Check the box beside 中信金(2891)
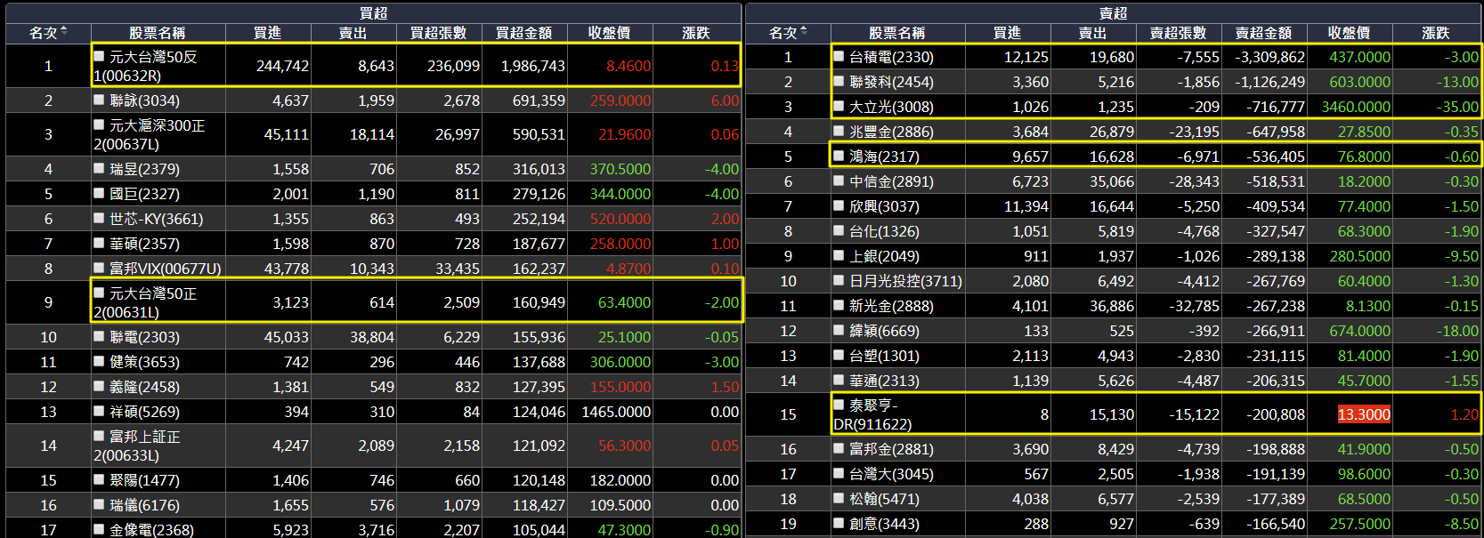The width and height of the screenshot is (1484, 538). 839,181
